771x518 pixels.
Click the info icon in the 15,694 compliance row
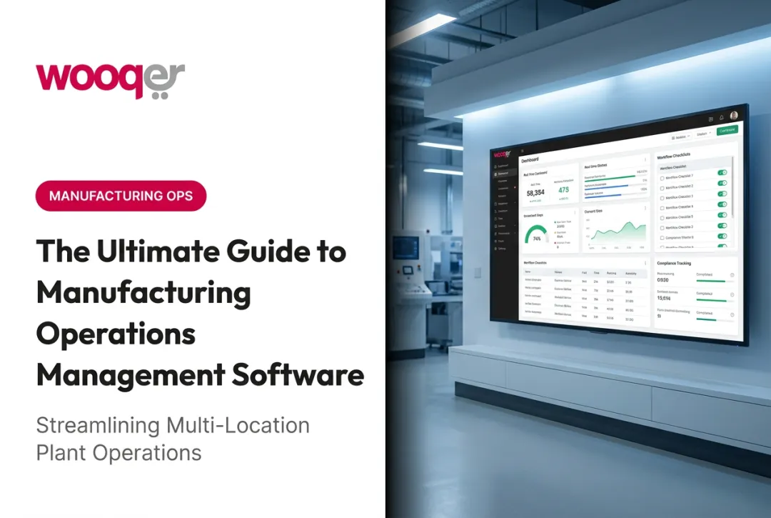[732, 294]
